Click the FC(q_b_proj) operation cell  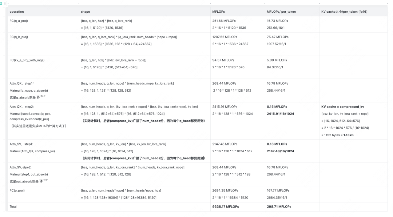43,44
